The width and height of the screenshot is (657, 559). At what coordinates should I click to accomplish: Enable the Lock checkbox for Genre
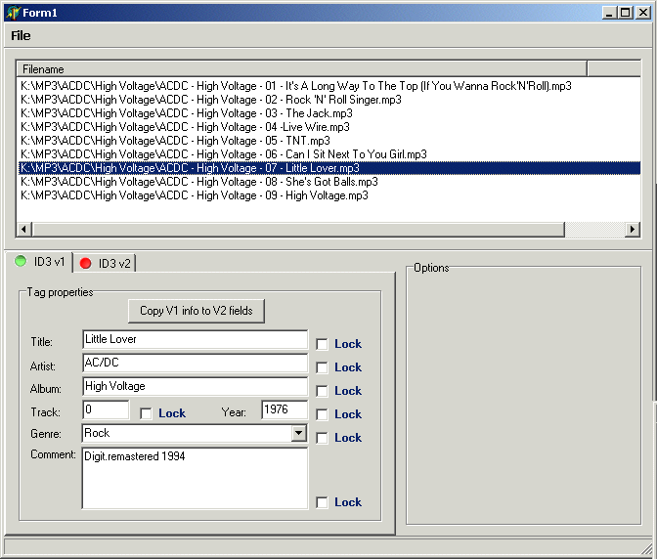click(322, 438)
